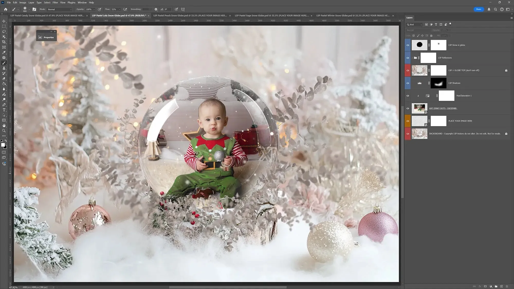Image resolution: width=514 pixels, height=289 pixels.
Task: Select the Frame tool
Action: (4, 47)
